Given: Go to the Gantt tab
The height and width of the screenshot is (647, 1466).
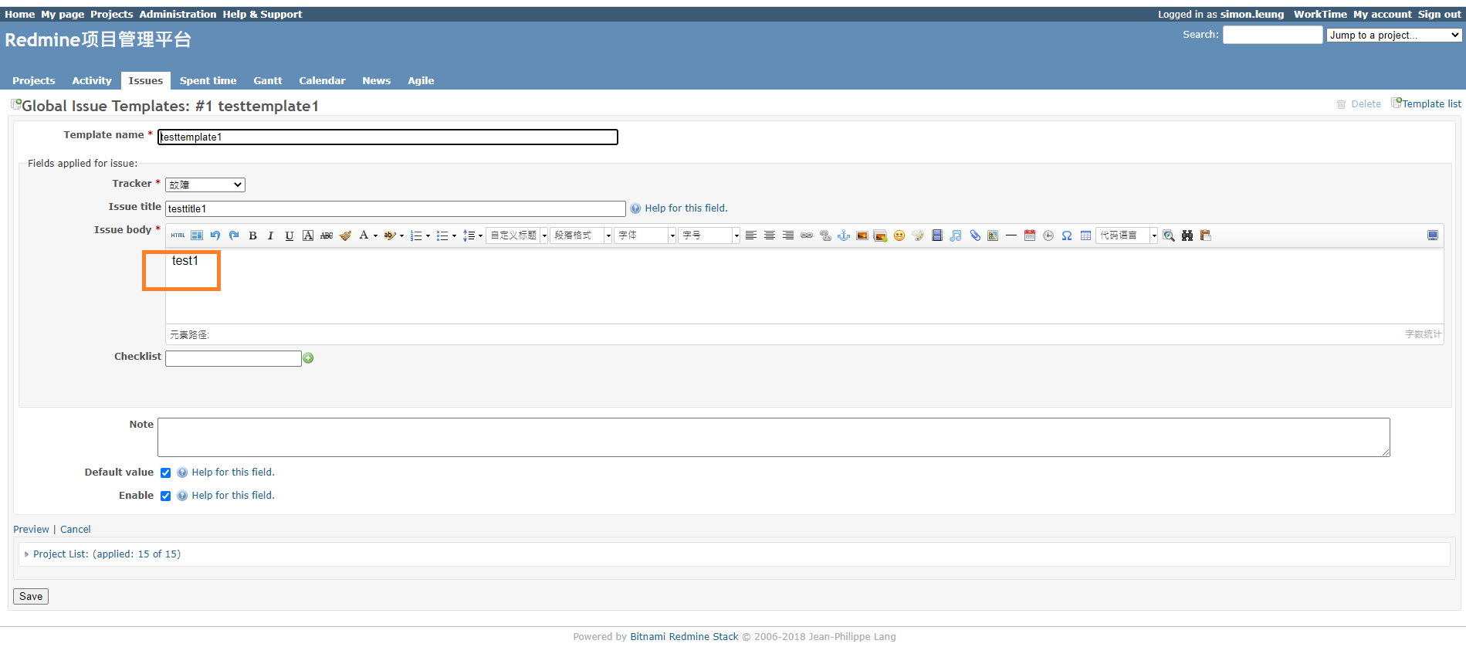Looking at the screenshot, I should (268, 80).
